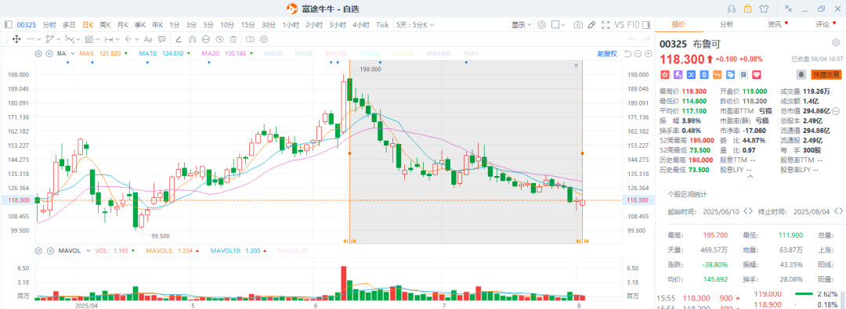Screen dimensions: 846x309
Task: Click the trash icon to delete drawings
Action: tap(233, 39)
